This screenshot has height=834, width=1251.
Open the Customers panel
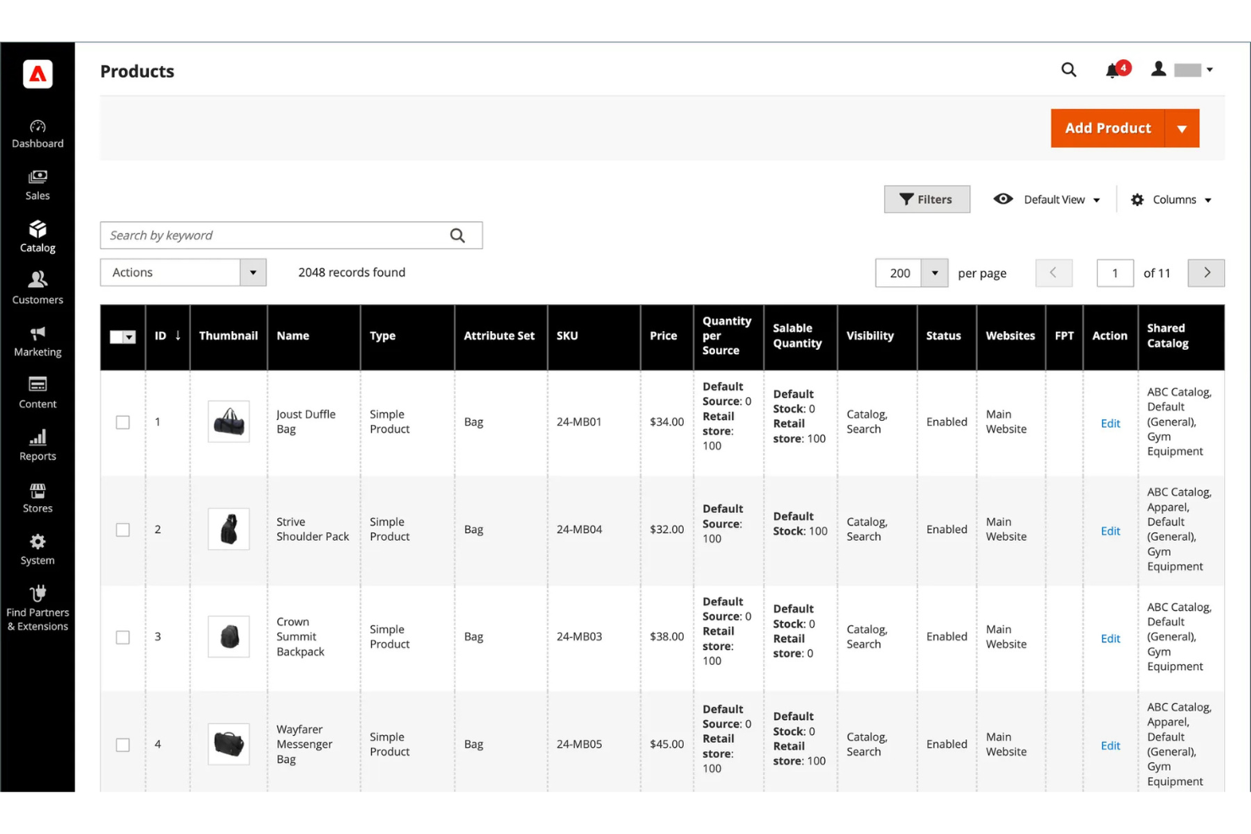(x=37, y=287)
